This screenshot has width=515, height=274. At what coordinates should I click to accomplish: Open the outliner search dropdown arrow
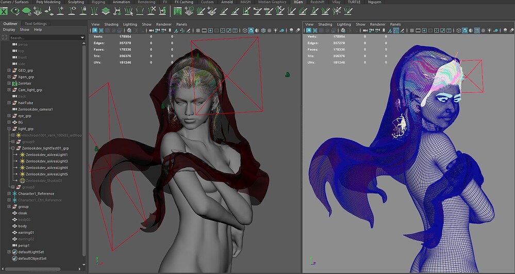coord(82,38)
